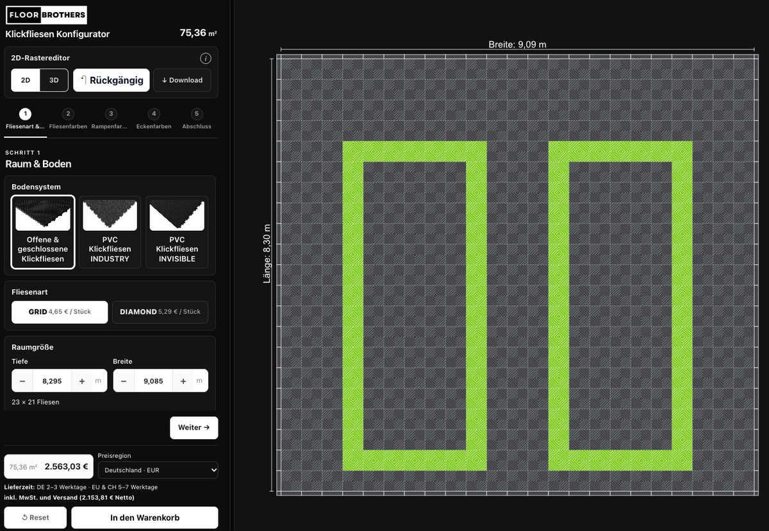Choose DIAMOND tile type
This screenshot has height=531, width=769.
tap(160, 312)
